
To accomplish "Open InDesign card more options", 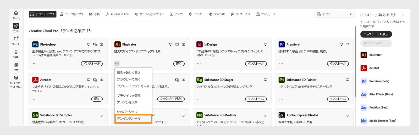I will point(199,64).
